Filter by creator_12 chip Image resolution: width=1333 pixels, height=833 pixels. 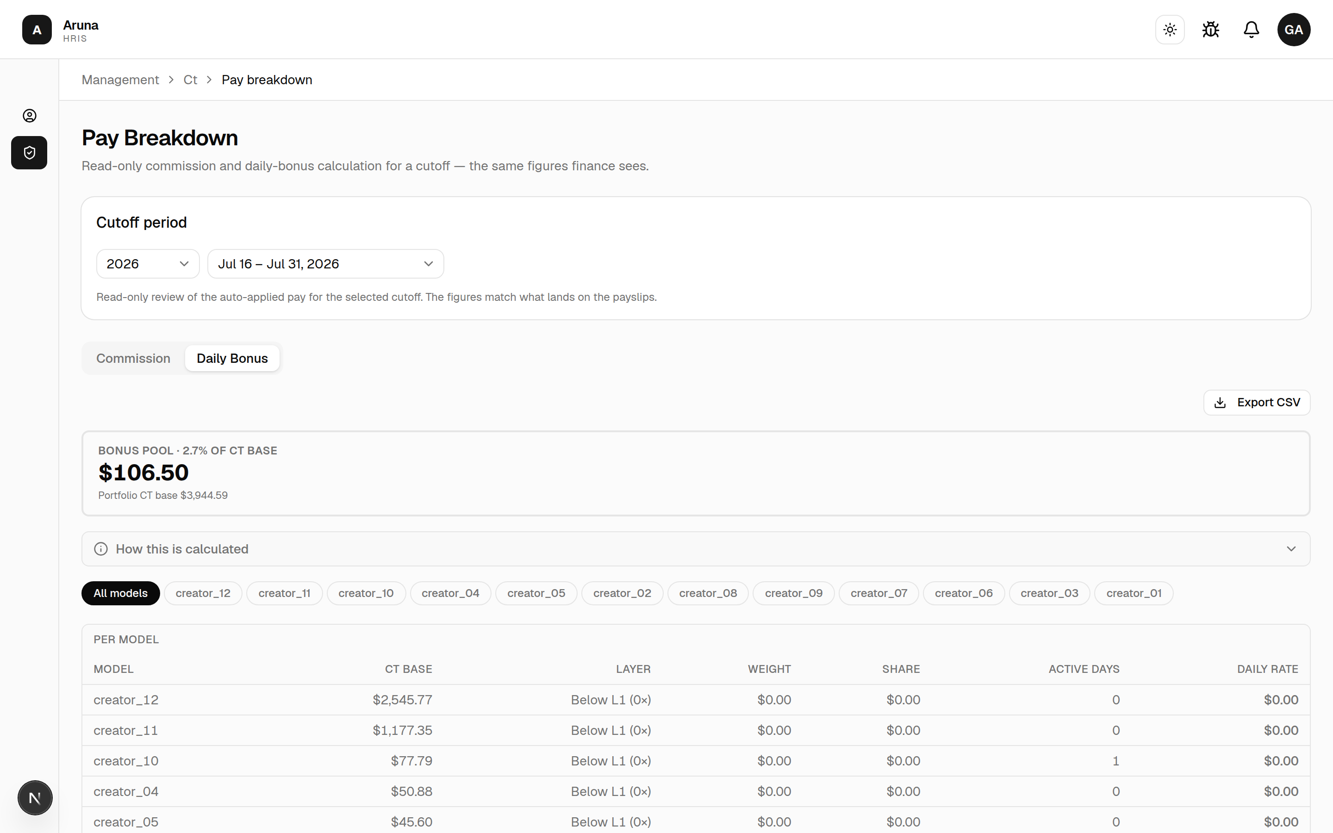tap(203, 593)
